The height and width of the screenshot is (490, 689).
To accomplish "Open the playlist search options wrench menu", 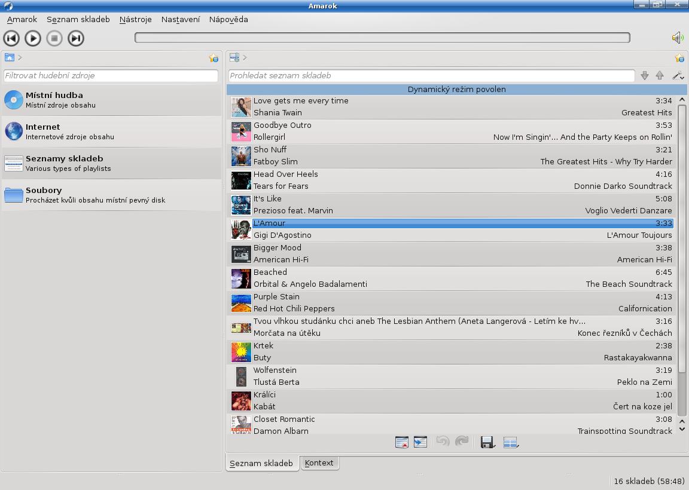I will [x=678, y=75].
